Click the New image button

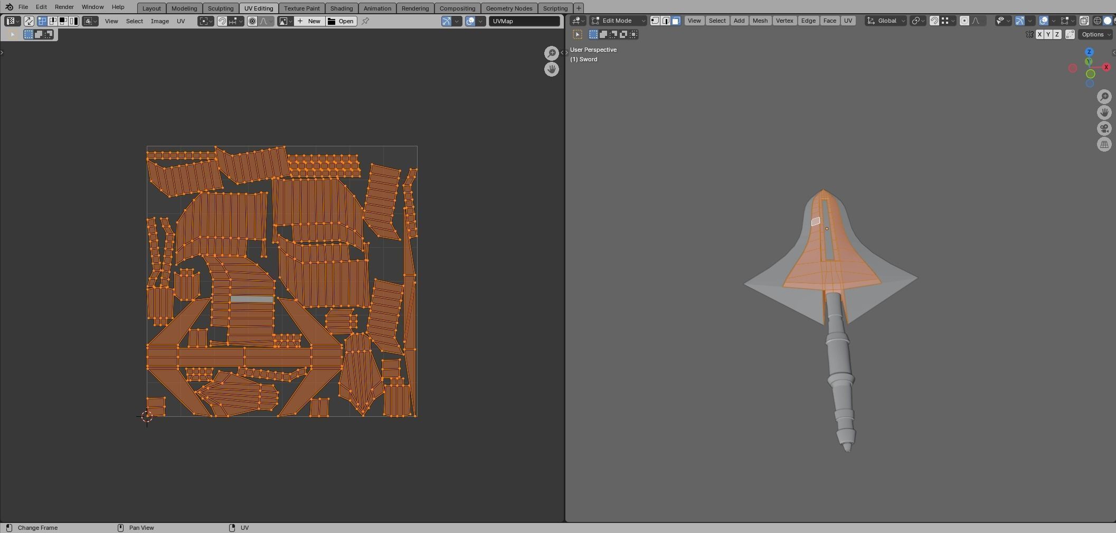309,21
